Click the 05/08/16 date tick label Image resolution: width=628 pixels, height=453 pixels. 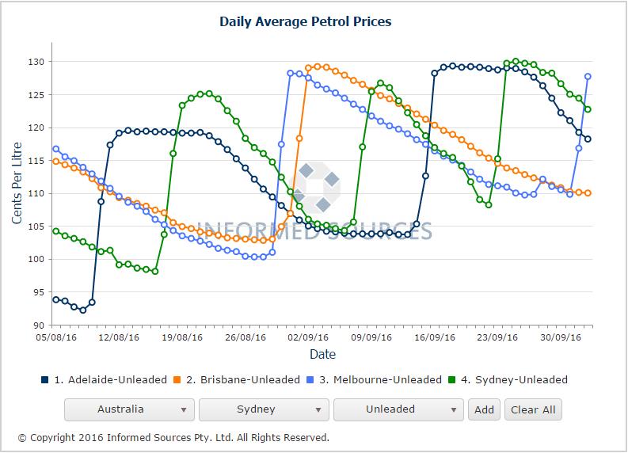coord(56,337)
